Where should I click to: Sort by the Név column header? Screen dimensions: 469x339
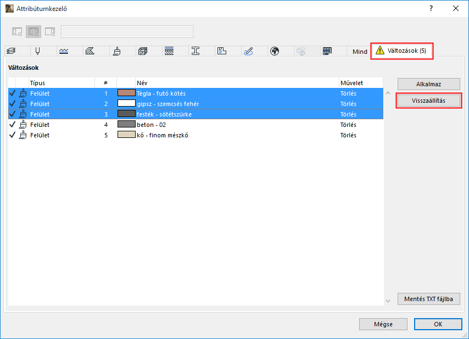tap(237, 83)
